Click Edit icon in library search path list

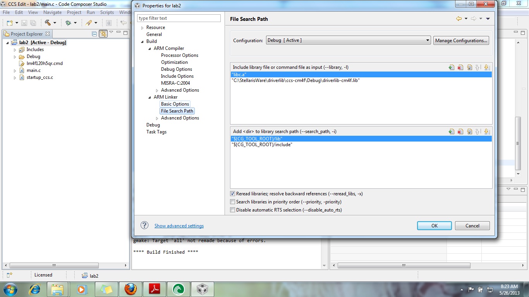(x=469, y=131)
